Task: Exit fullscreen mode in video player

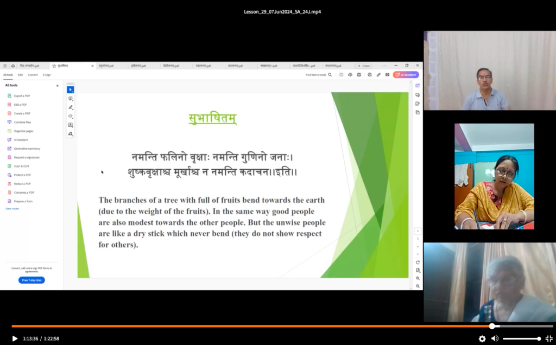Action: [548, 338]
